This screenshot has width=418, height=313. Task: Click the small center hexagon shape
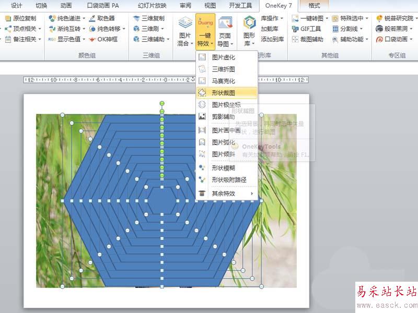162,201
